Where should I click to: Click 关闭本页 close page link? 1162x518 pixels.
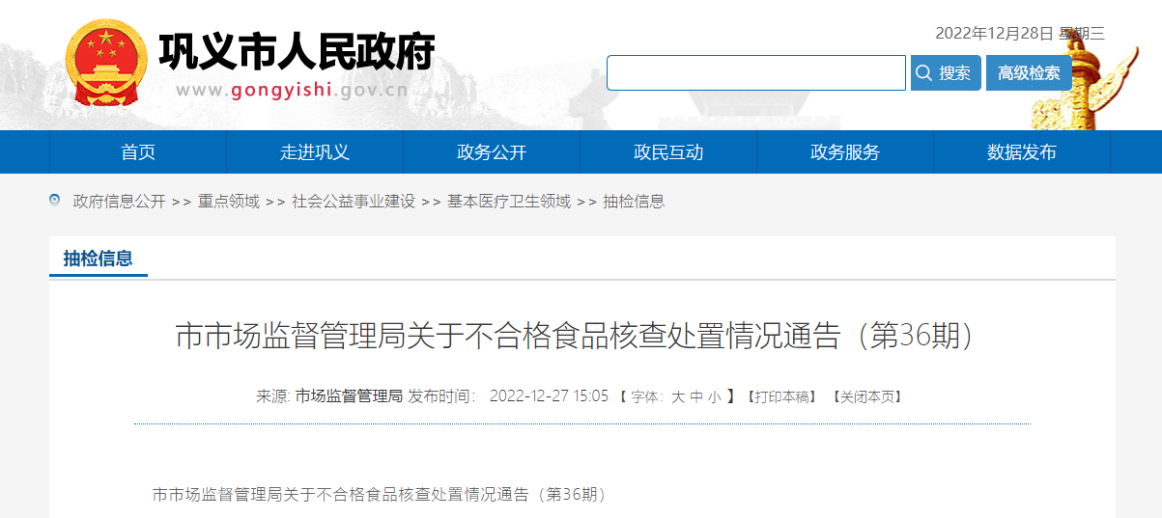[866, 396]
